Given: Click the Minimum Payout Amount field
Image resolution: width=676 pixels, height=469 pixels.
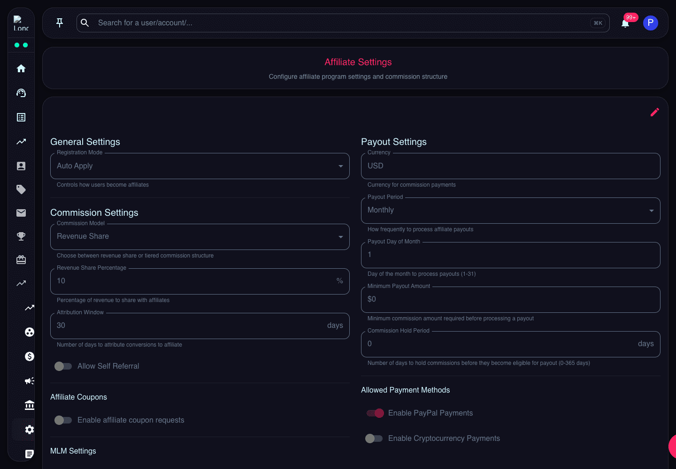Looking at the screenshot, I should point(511,300).
